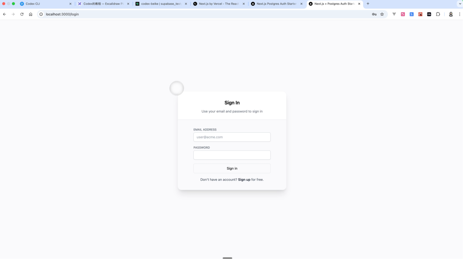Click the Sign in button
Image resolution: width=463 pixels, height=259 pixels.
tap(232, 168)
